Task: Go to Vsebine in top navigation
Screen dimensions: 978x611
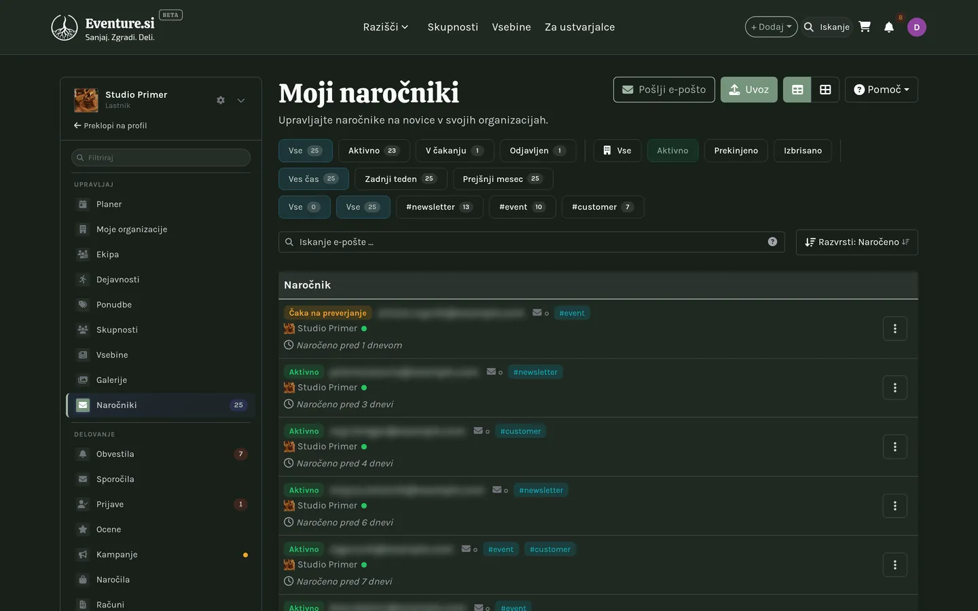Action: coord(511,27)
